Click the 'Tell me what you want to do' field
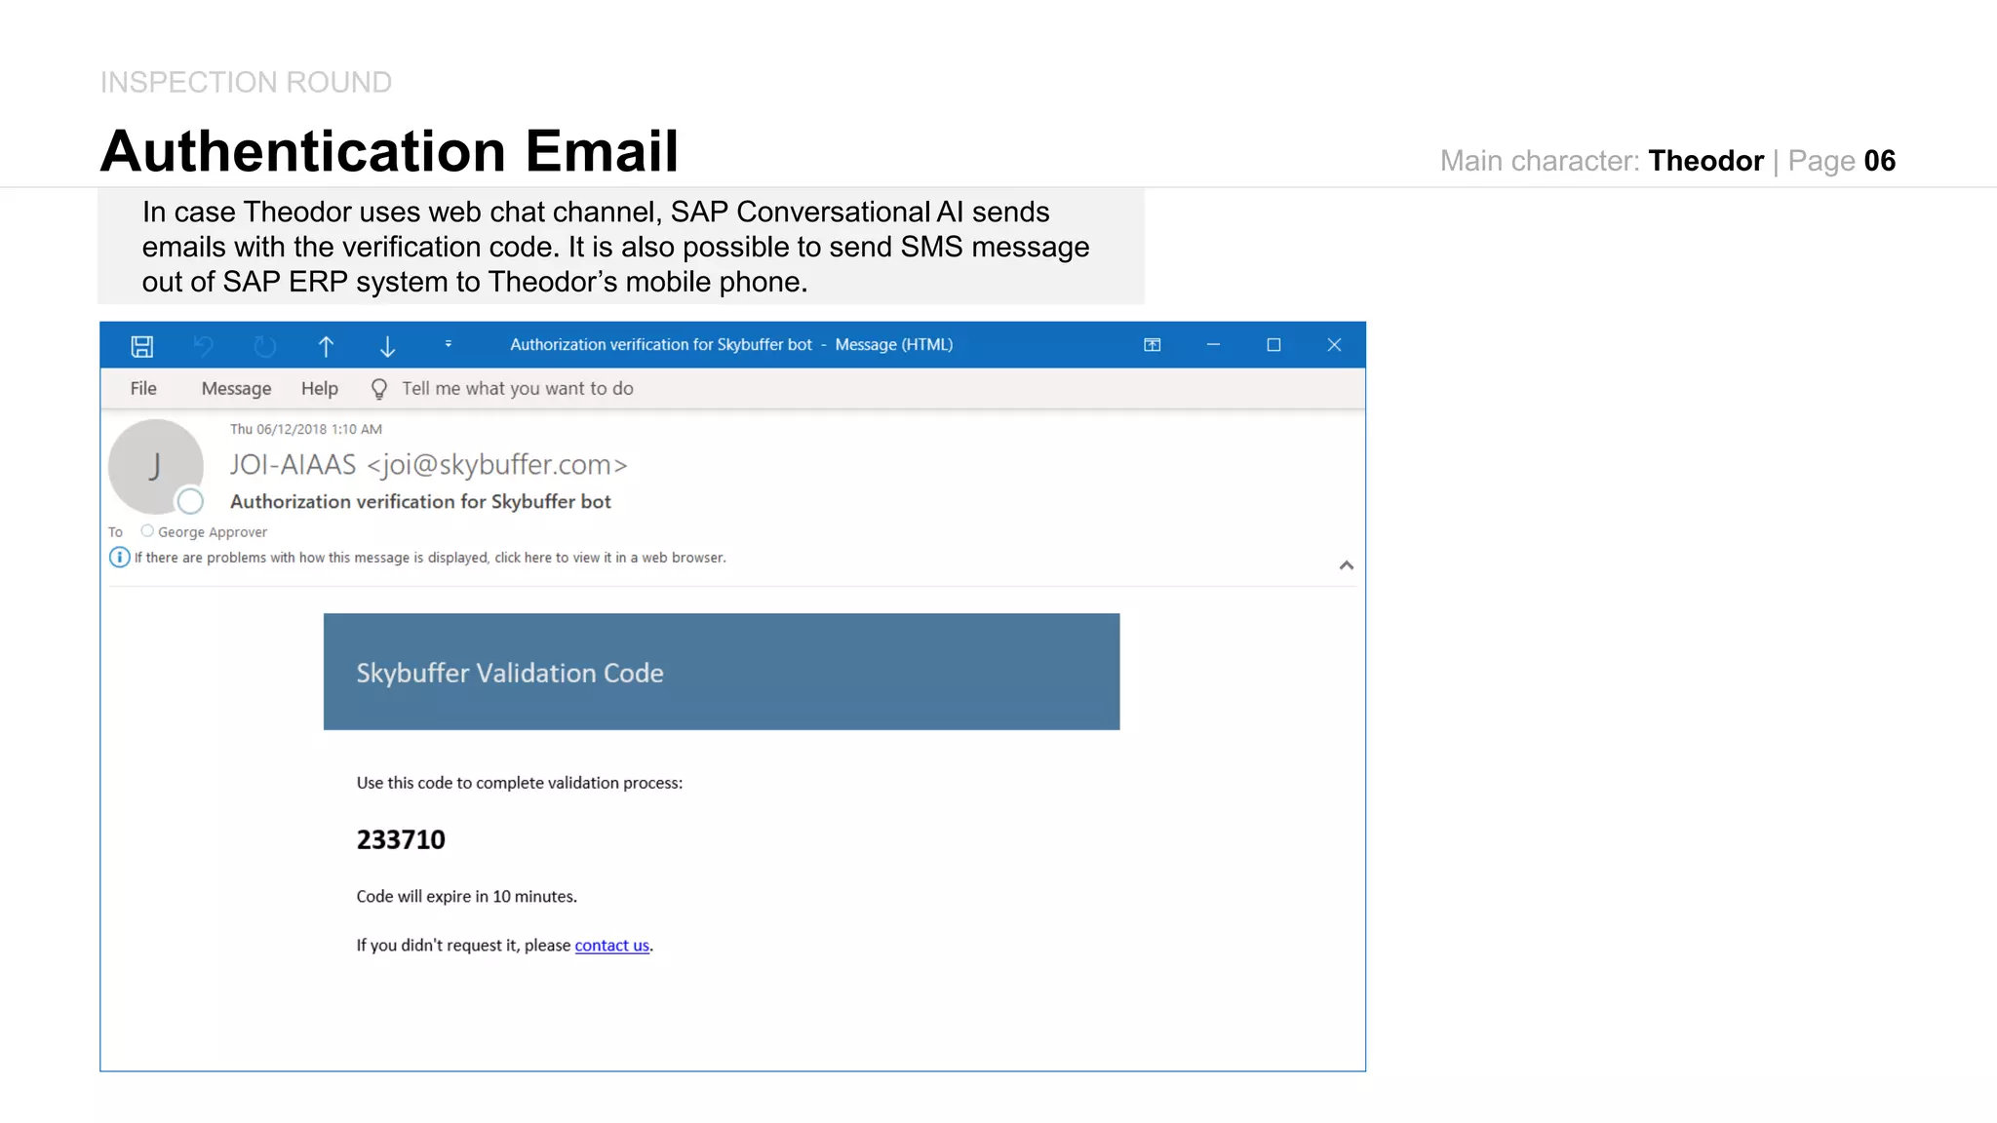The image size is (1997, 1123). point(518,388)
